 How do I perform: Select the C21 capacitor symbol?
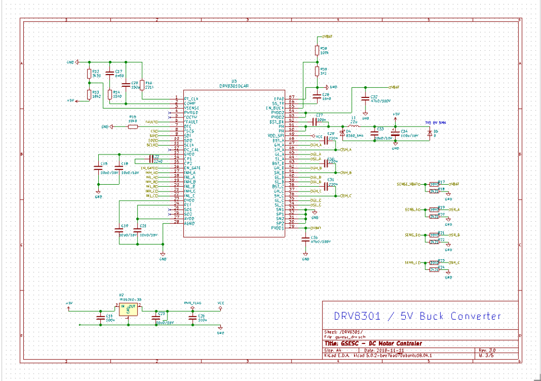pos(137,229)
